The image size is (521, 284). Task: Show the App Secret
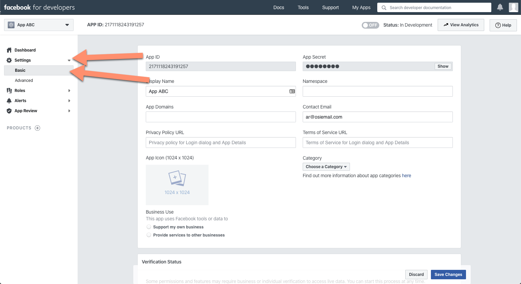(443, 66)
